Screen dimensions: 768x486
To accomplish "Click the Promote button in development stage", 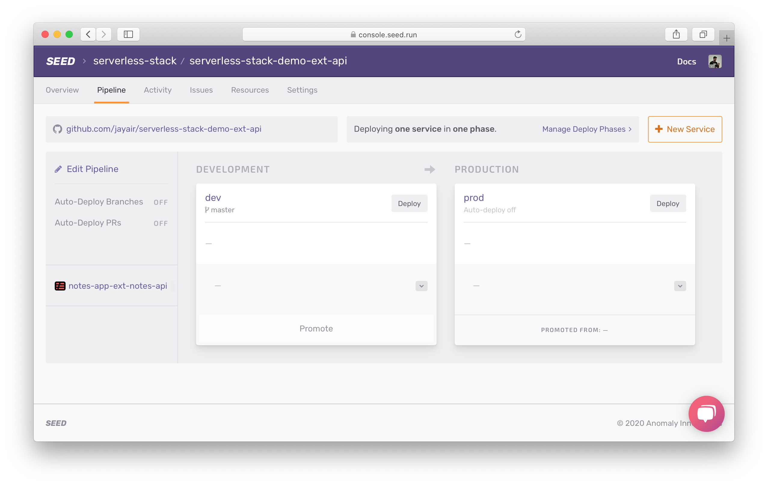I will (315, 329).
